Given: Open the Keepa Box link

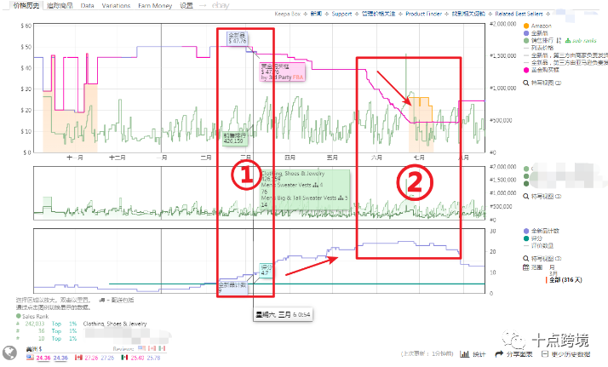Looking at the screenshot, I should (288, 14).
